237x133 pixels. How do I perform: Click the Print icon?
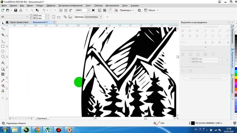21,10
